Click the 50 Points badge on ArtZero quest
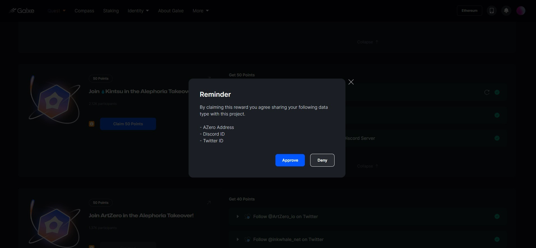 101,203
